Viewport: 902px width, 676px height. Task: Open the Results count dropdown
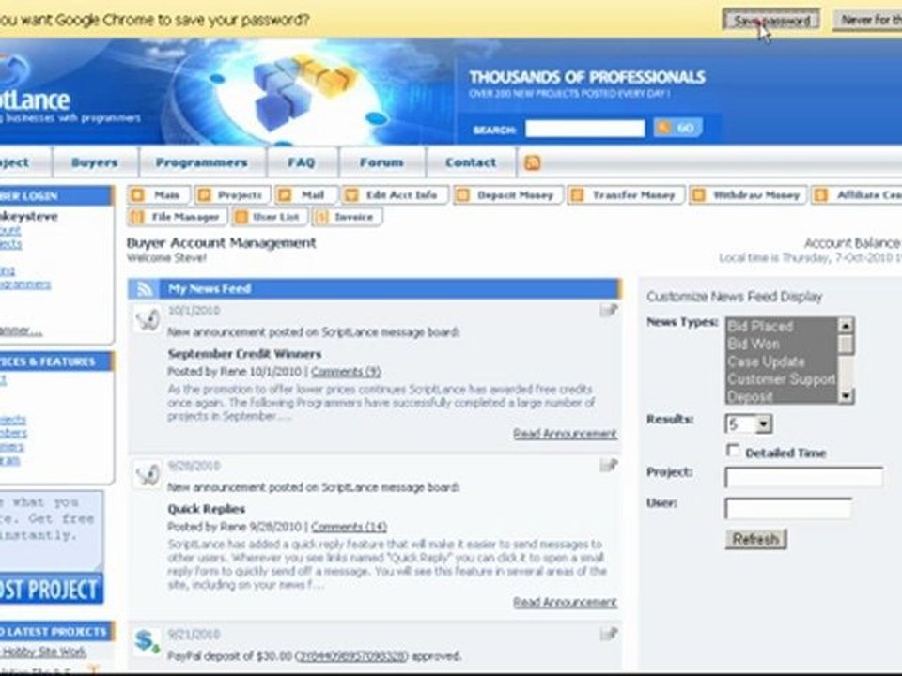749,424
